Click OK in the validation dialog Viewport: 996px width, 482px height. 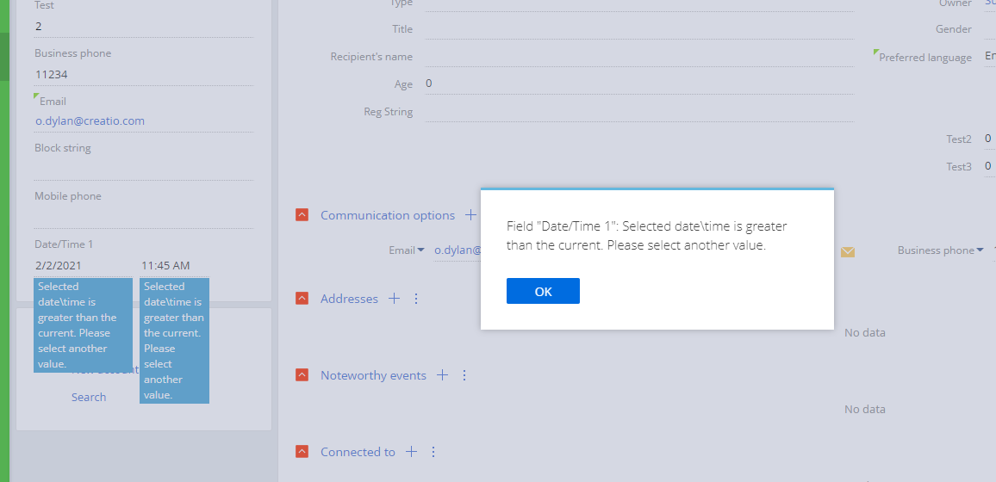(x=543, y=291)
